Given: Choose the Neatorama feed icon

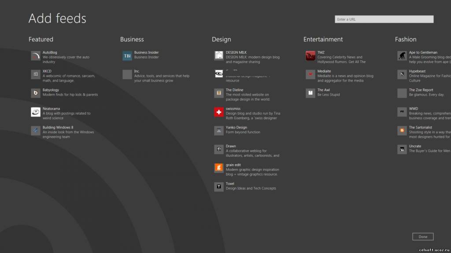Looking at the screenshot, I should (36, 112).
